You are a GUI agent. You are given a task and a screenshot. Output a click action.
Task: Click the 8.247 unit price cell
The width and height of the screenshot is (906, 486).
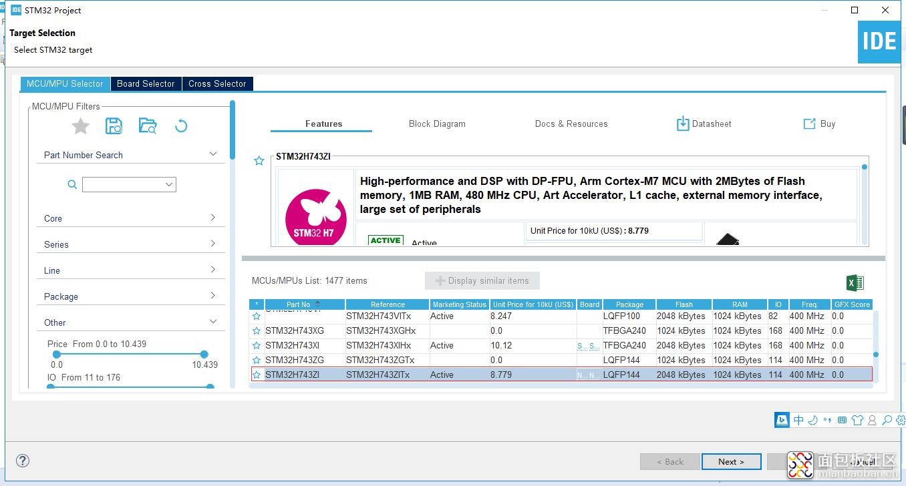(533, 316)
